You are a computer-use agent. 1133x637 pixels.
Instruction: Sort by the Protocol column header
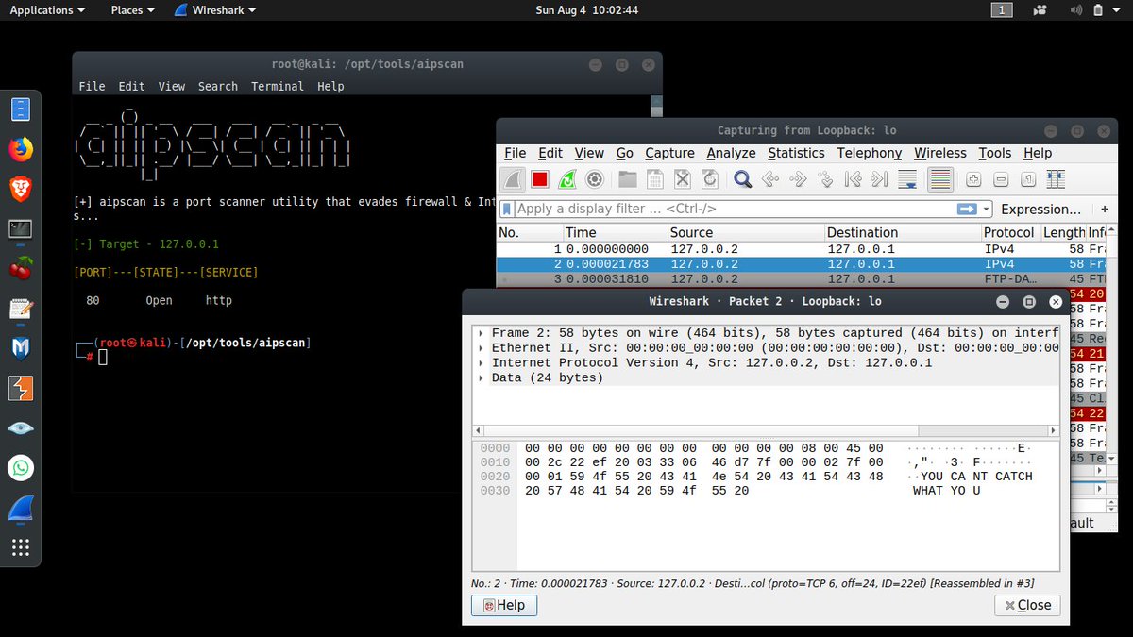point(1009,232)
